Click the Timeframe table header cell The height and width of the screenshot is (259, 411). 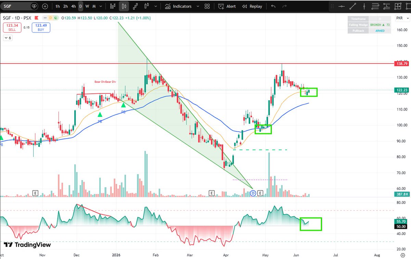(358, 20)
